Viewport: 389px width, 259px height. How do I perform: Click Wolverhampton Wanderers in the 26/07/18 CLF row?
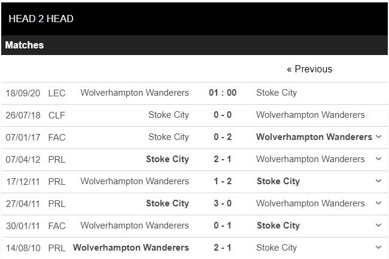(x=311, y=115)
